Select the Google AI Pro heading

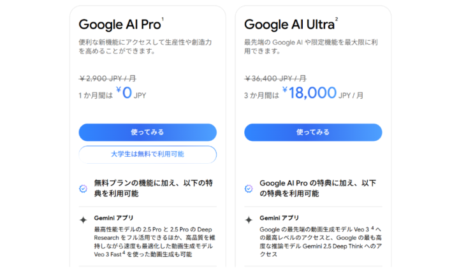tap(120, 25)
